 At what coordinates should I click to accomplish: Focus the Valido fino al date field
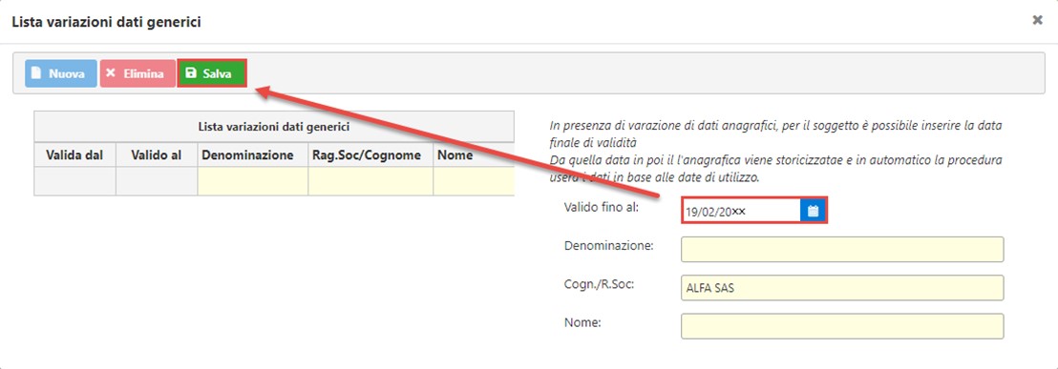coord(741,211)
